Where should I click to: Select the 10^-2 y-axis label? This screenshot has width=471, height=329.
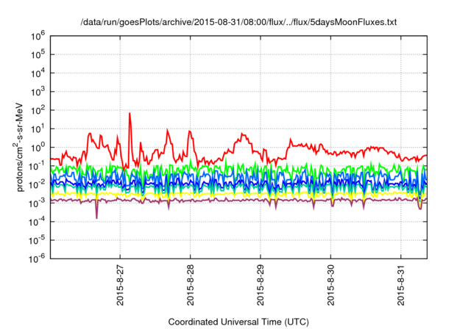coord(37,184)
